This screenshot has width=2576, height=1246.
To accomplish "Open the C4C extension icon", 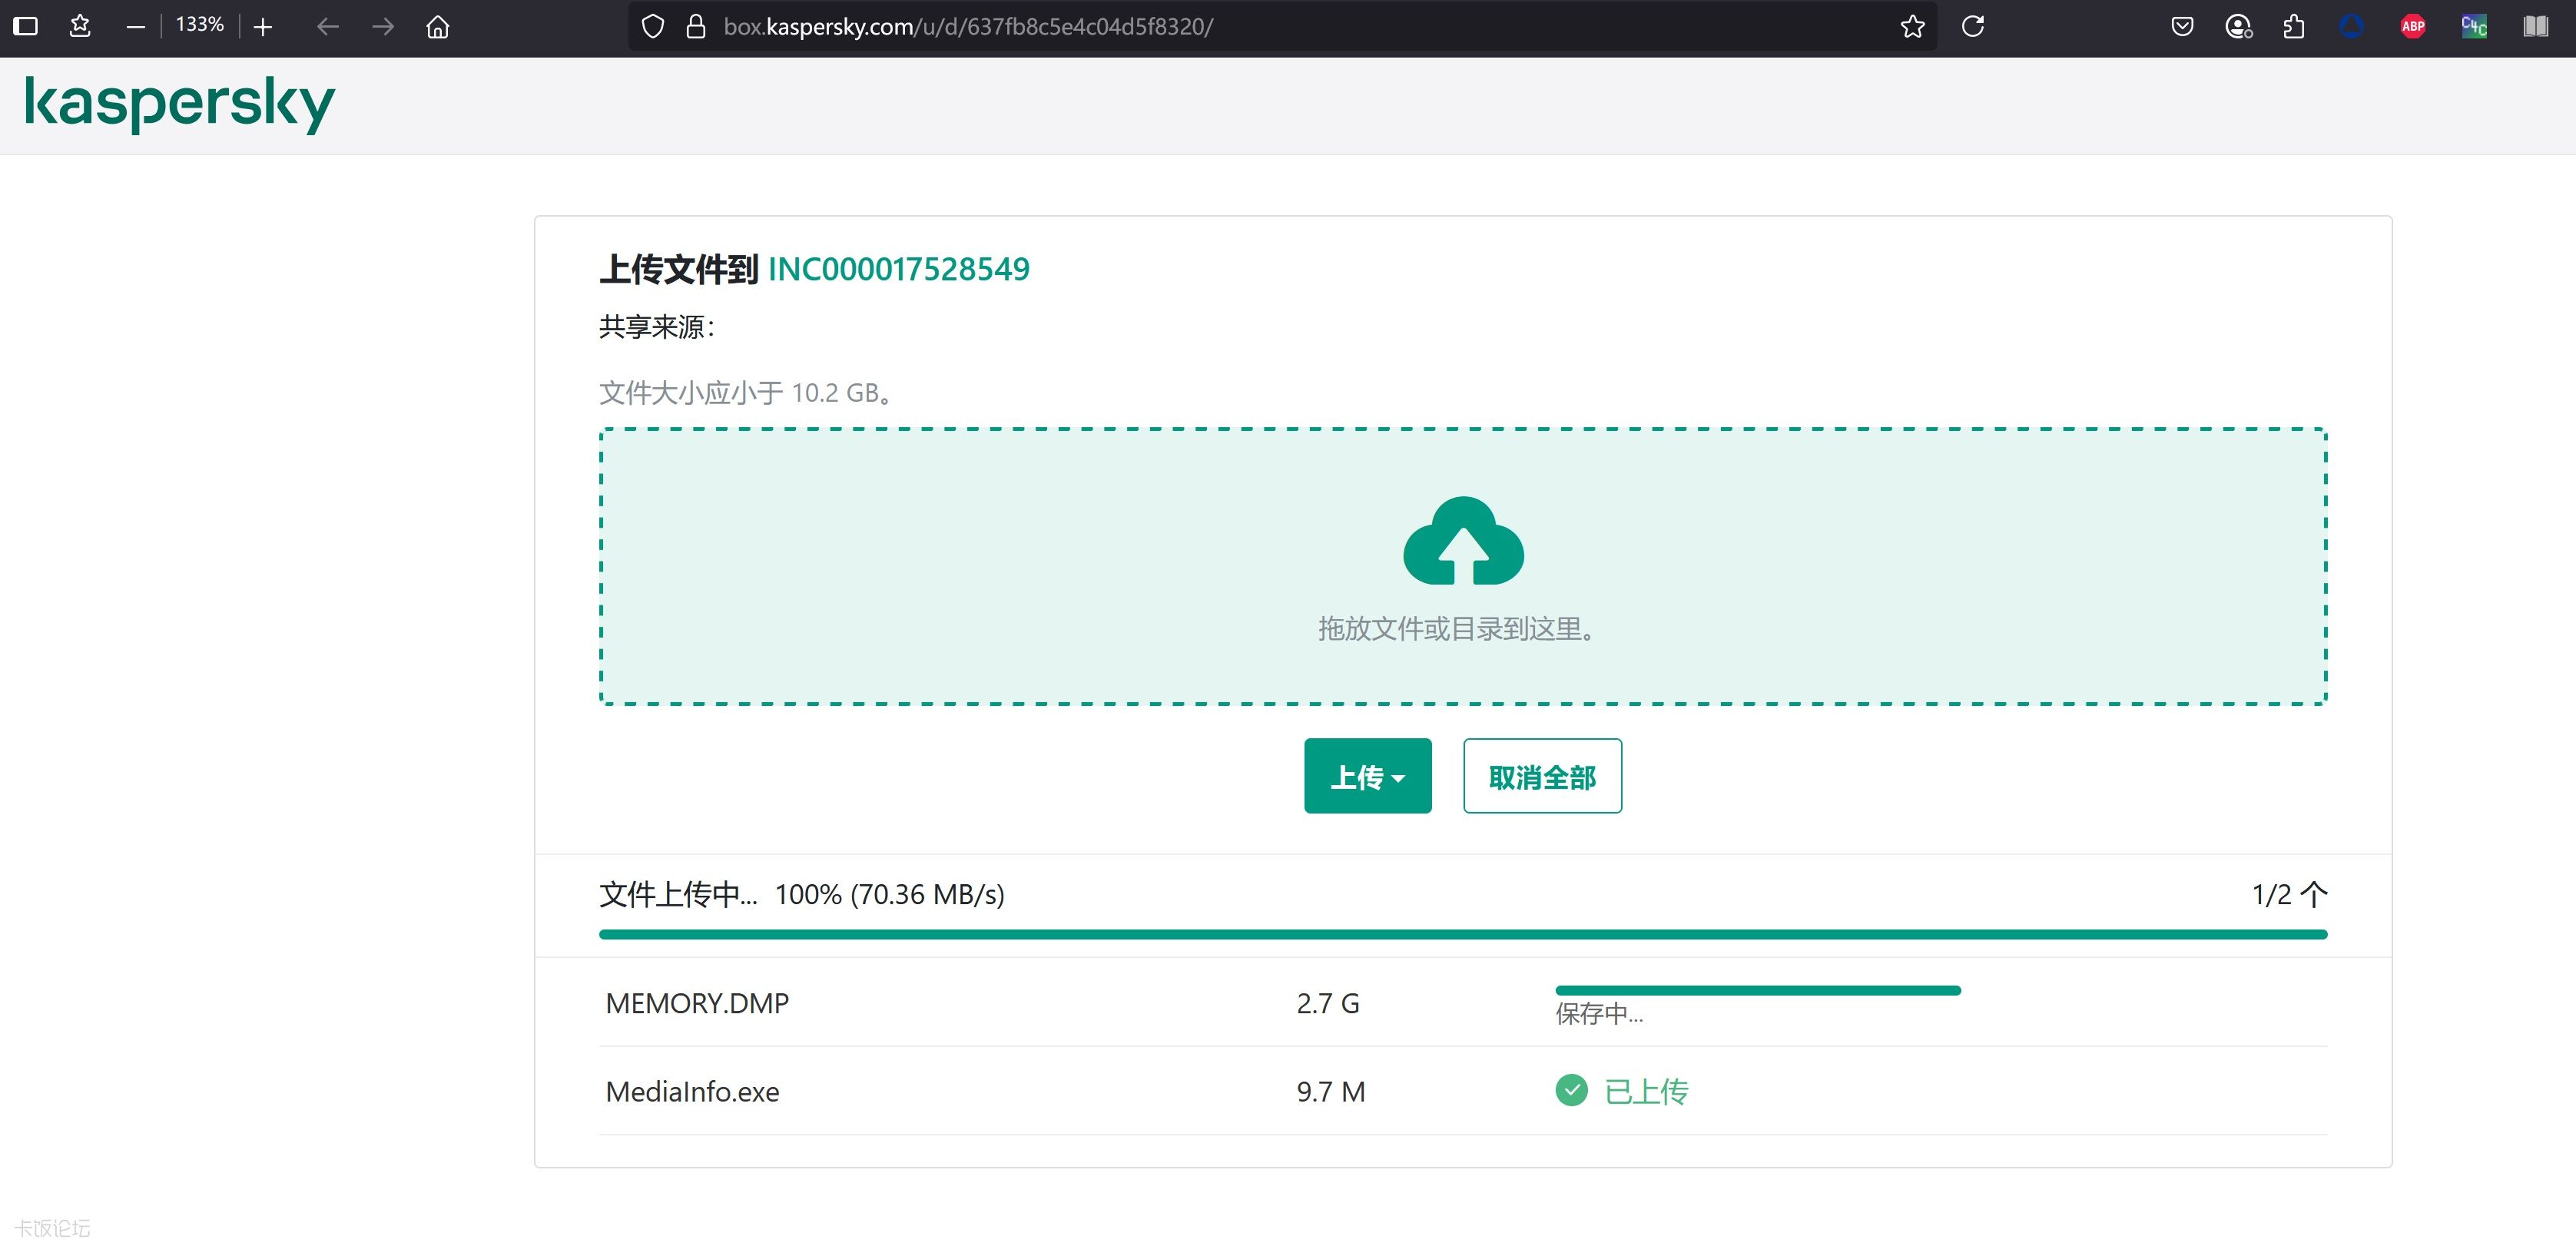I will 2474,27.
